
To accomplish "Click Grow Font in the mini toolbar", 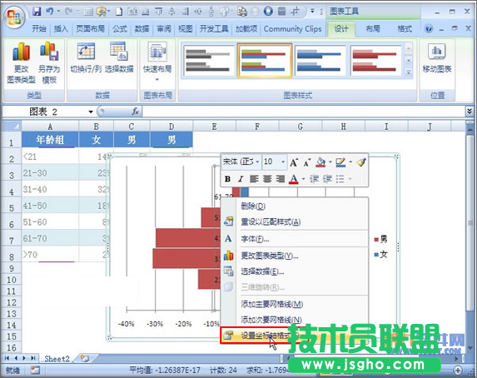I will pyautogui.click(x=293, y=162).
